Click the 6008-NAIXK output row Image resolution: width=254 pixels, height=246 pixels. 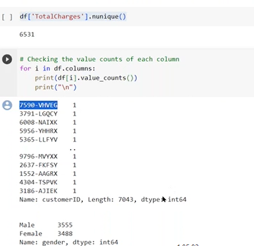coord(48,122)
